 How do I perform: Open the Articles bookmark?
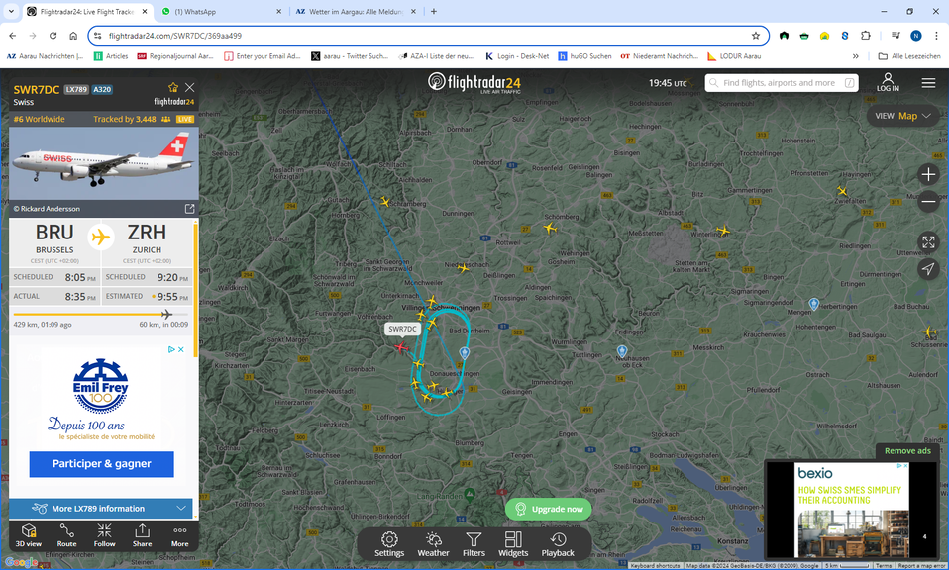pyautogui.click(x=111, y=56)
